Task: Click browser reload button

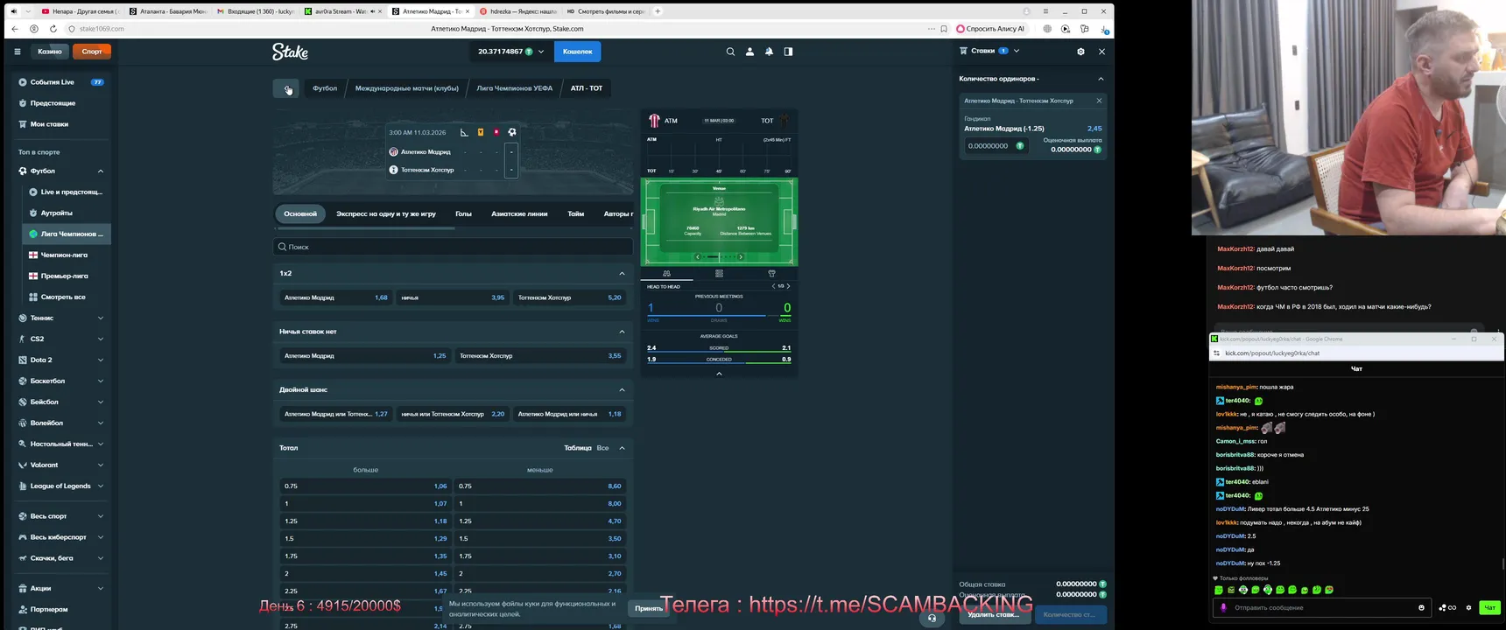Action: coord(53,29)
